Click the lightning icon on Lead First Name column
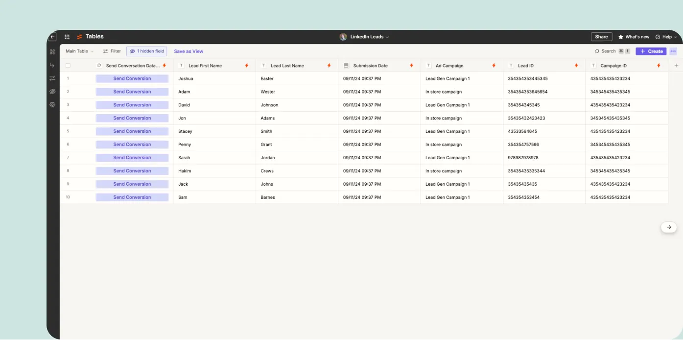This screenshot has height=340, width=683. pos(247,66)
